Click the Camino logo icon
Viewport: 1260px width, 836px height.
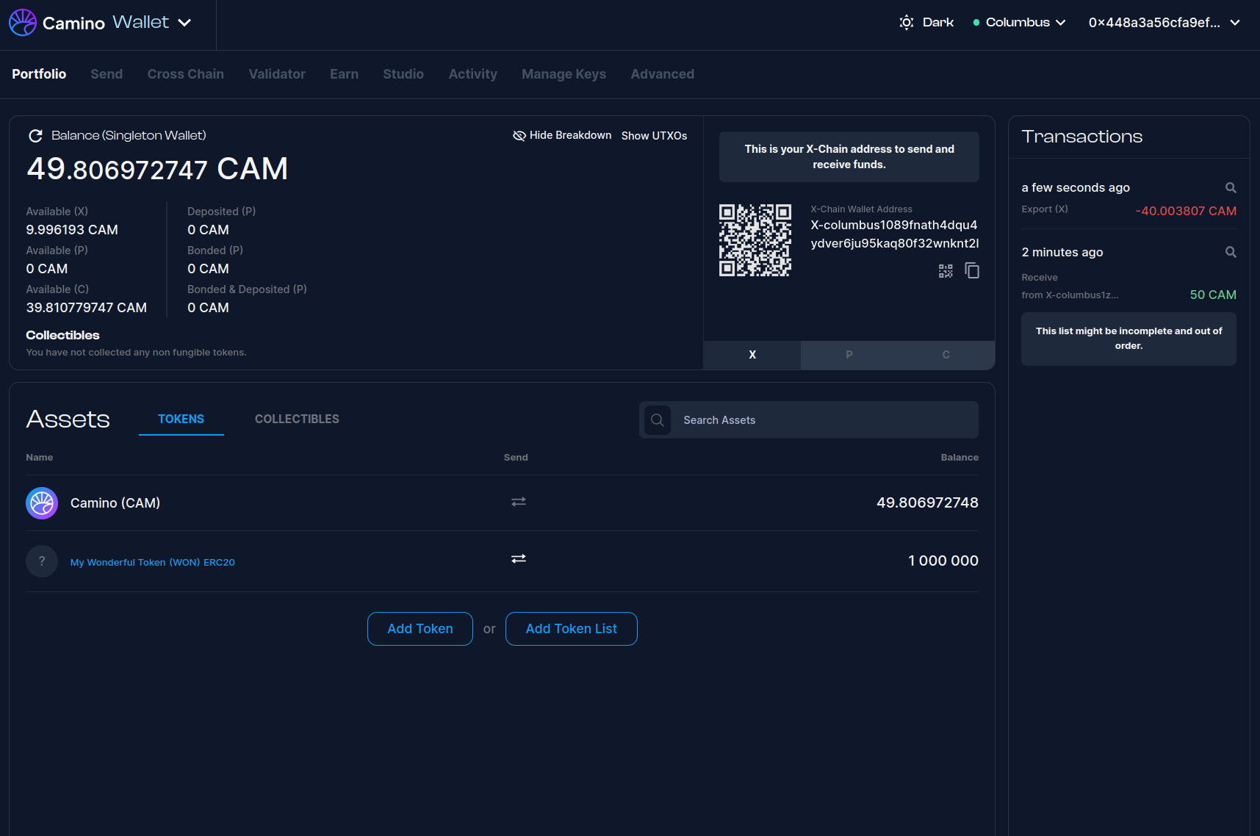23,23
